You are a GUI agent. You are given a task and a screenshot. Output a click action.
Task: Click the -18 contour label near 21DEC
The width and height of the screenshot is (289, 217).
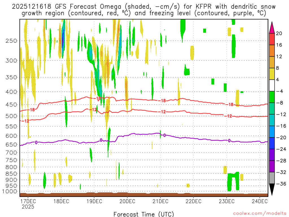pyautogui.click(x=162, y=101)
